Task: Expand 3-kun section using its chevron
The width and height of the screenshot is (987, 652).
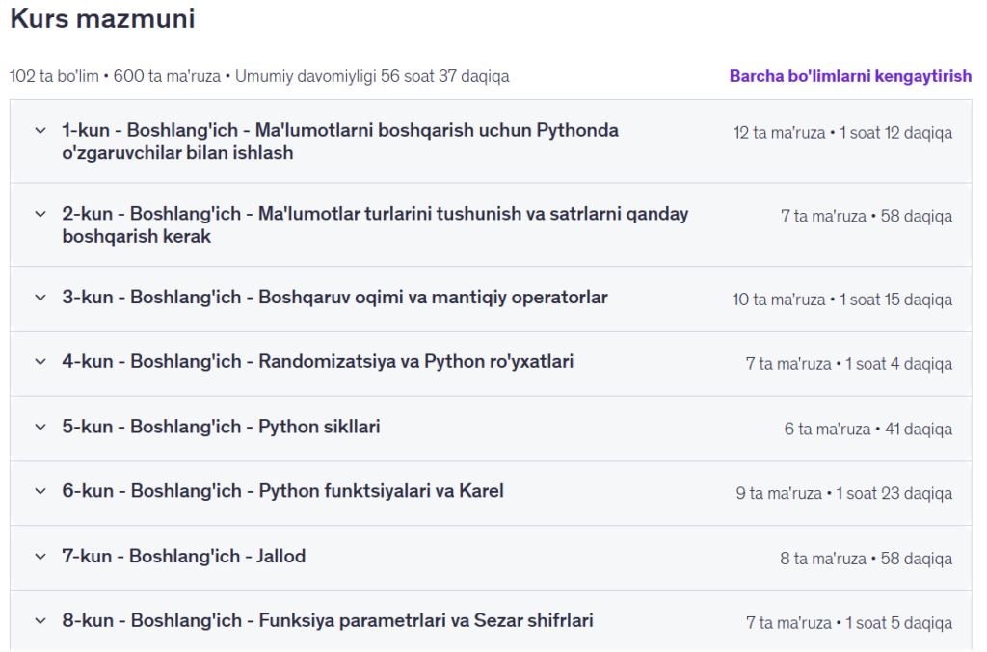Action: [x=40, y=298]
